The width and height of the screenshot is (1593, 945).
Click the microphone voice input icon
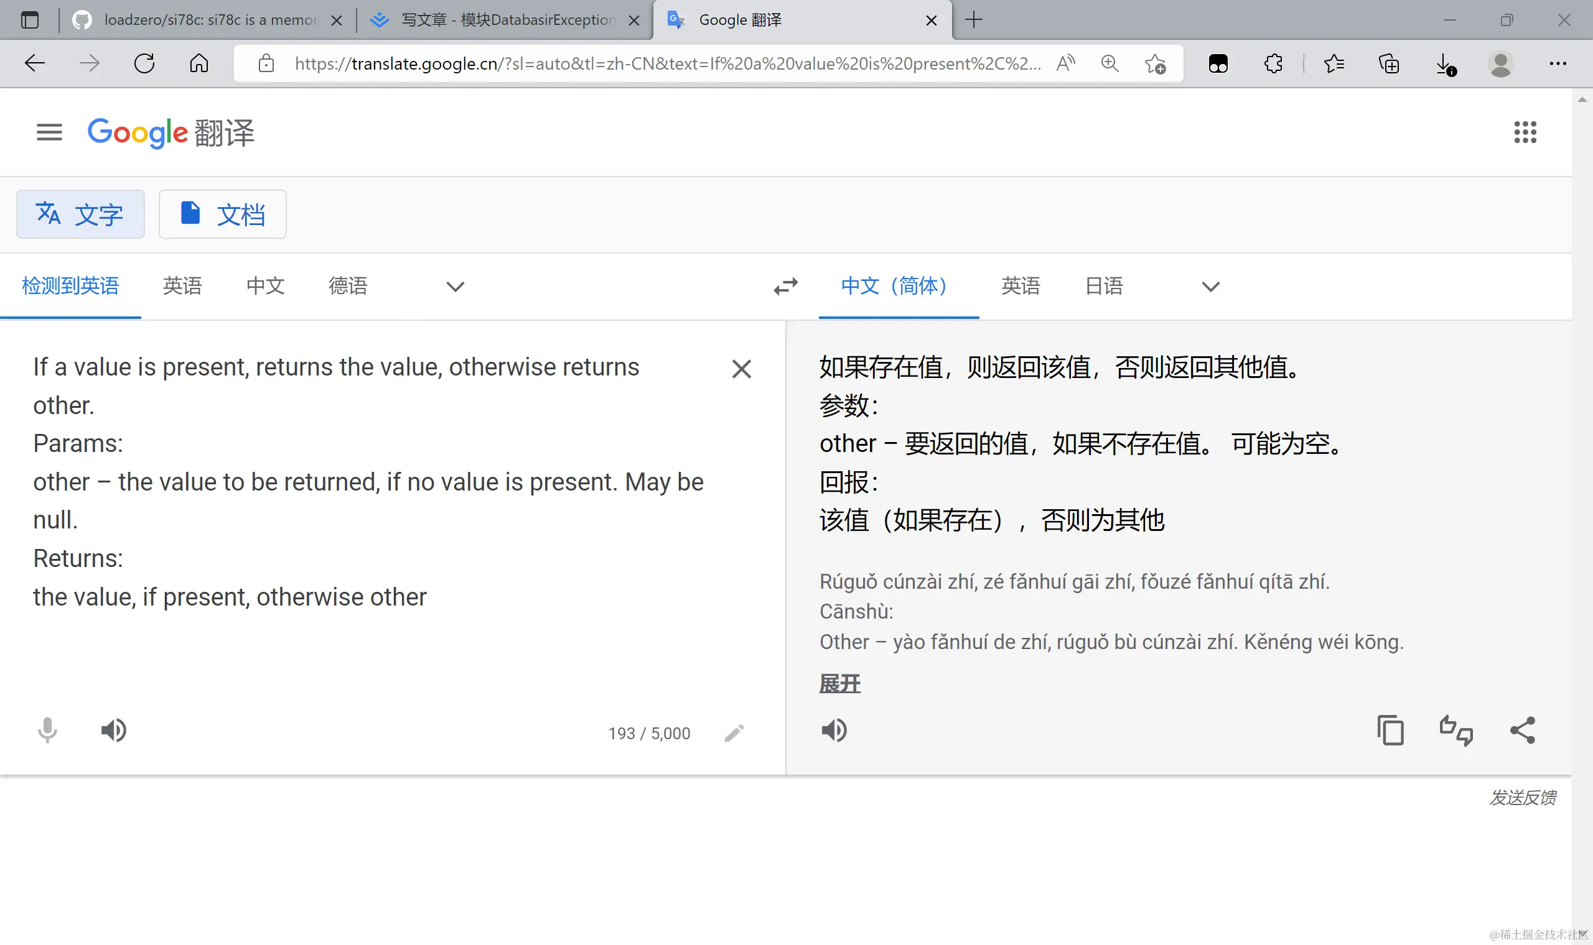click(x=47, y=730)
